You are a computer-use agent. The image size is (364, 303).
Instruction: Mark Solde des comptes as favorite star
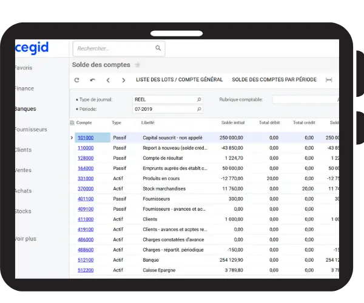(x=138, y=65)
